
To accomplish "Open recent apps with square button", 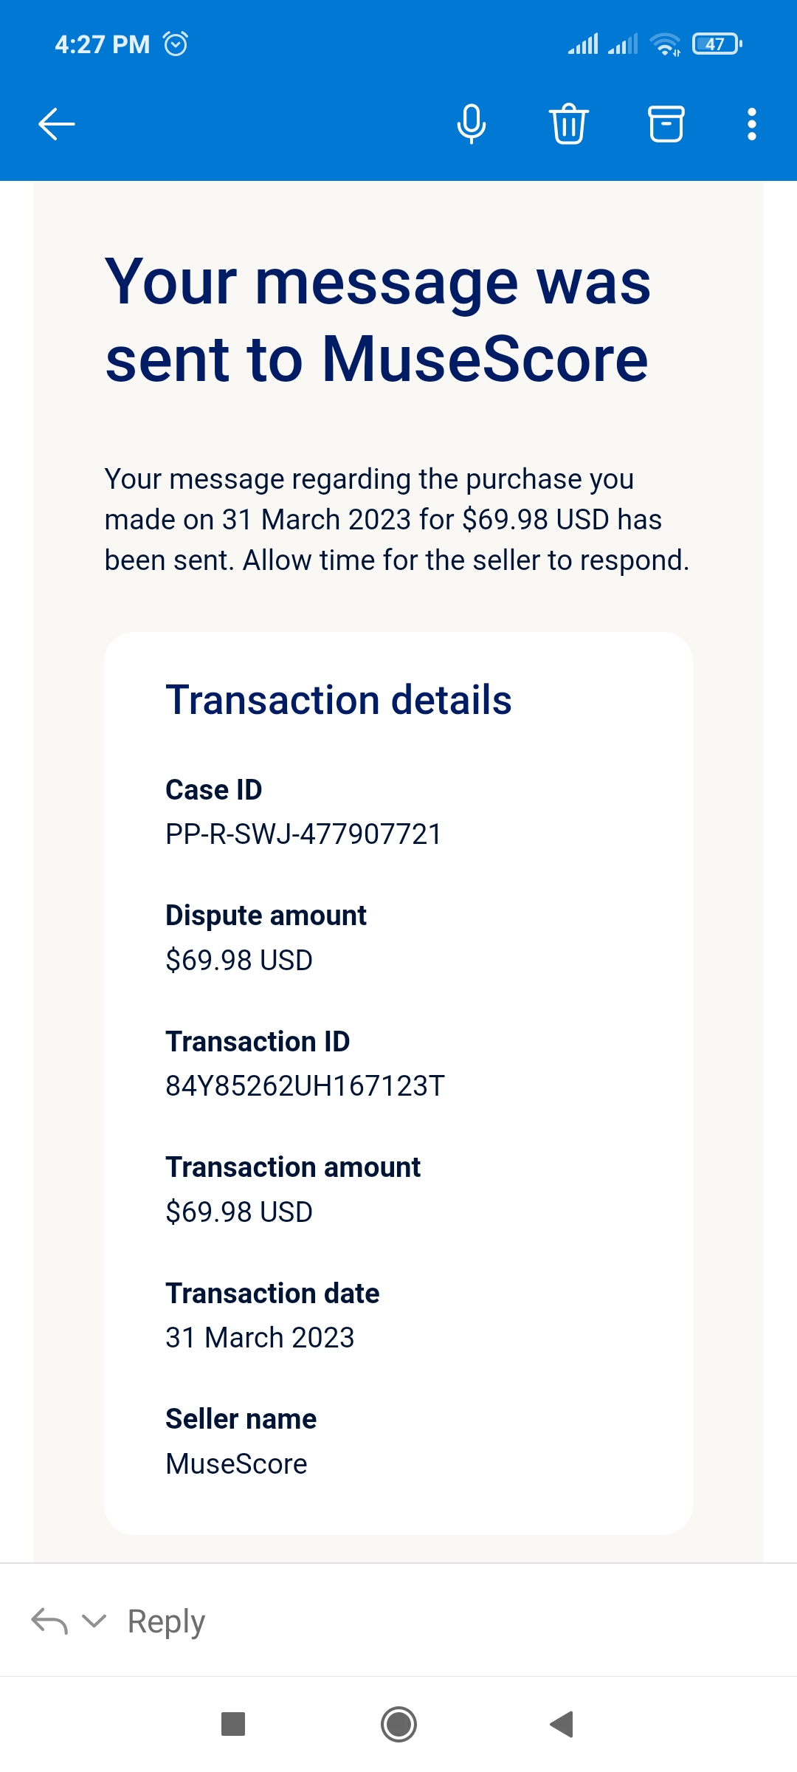I will click(x=233, y=1724).
